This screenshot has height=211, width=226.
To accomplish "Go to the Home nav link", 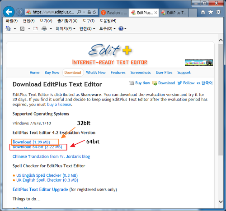I will pyautogui.click(x=34, y=73).
